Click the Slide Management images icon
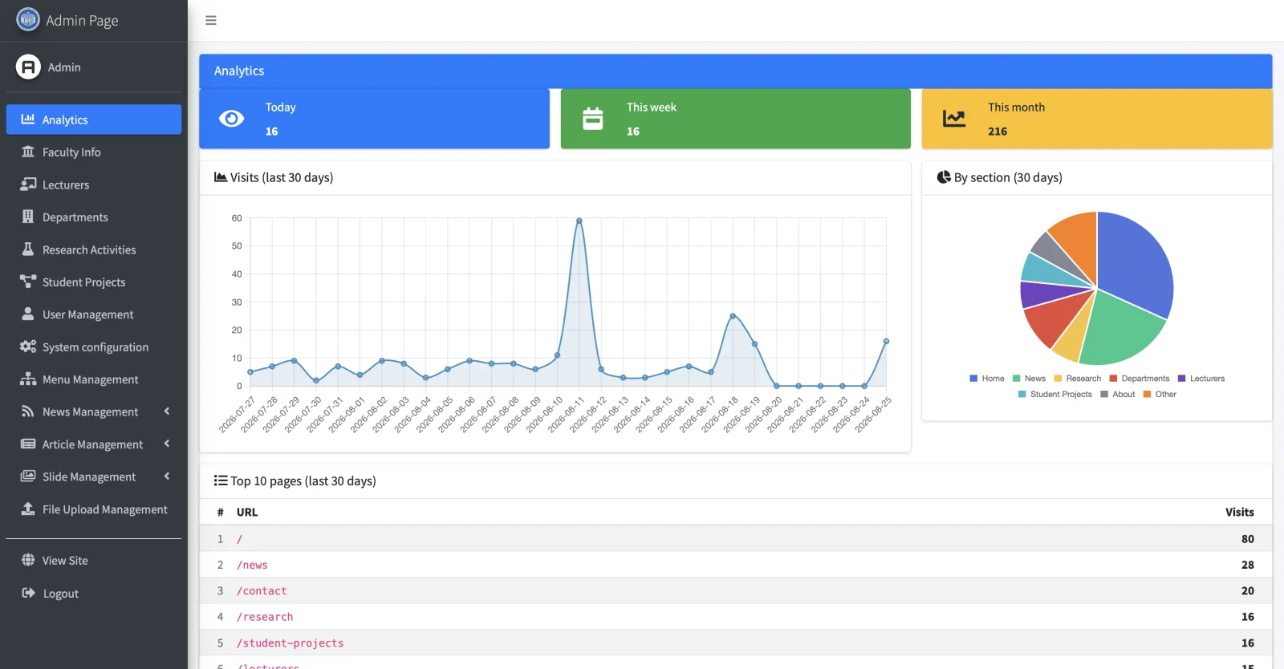1284x669 pixels. coord(28,476)
